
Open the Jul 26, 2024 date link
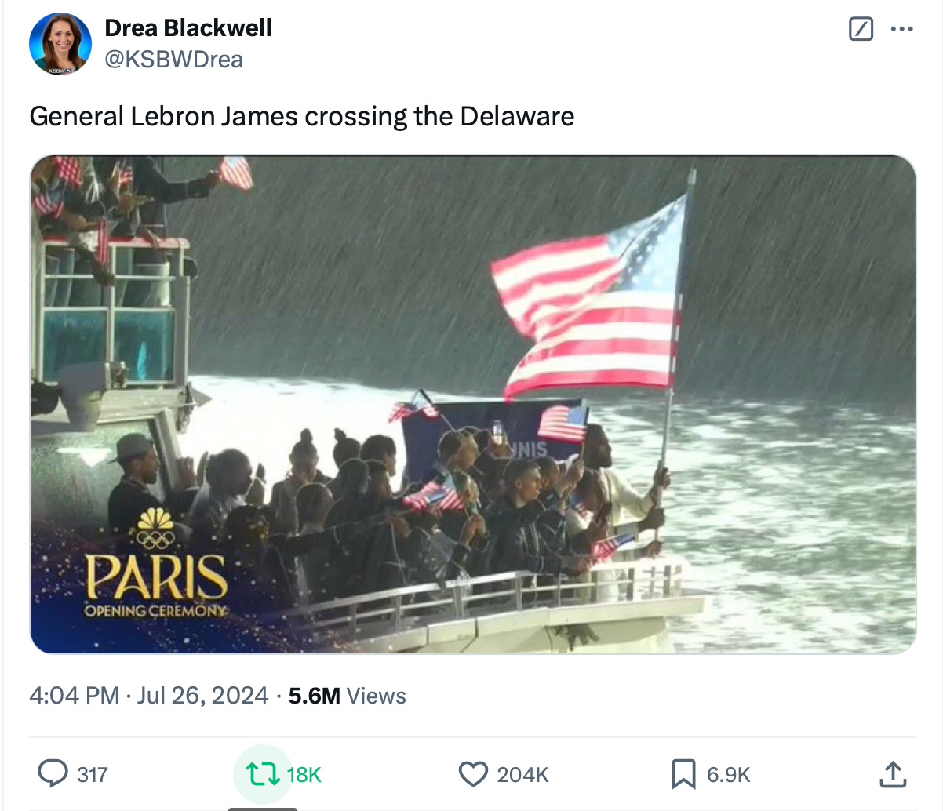pos(202,696)
